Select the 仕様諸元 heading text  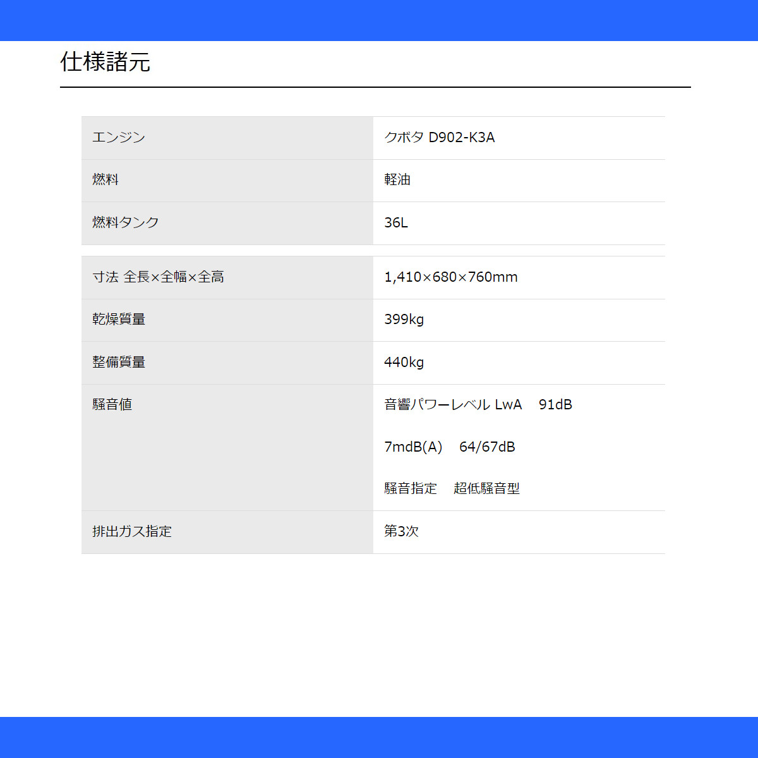105,62
